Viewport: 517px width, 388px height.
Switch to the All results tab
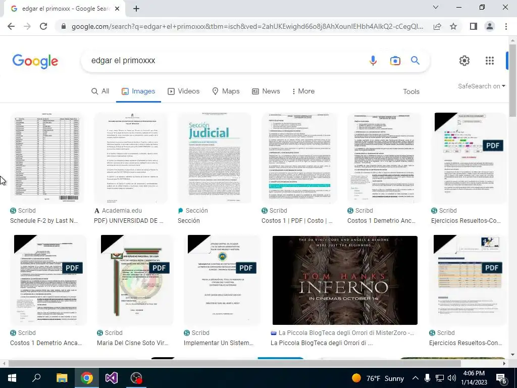click(x=100, y=91)
